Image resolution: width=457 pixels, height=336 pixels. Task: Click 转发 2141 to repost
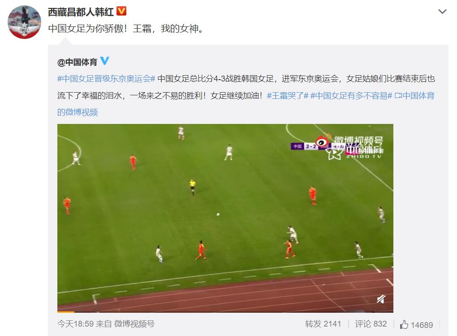323,324
